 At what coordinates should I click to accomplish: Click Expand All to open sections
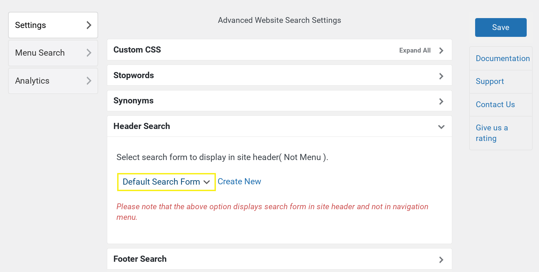click(x=415, y=51)
